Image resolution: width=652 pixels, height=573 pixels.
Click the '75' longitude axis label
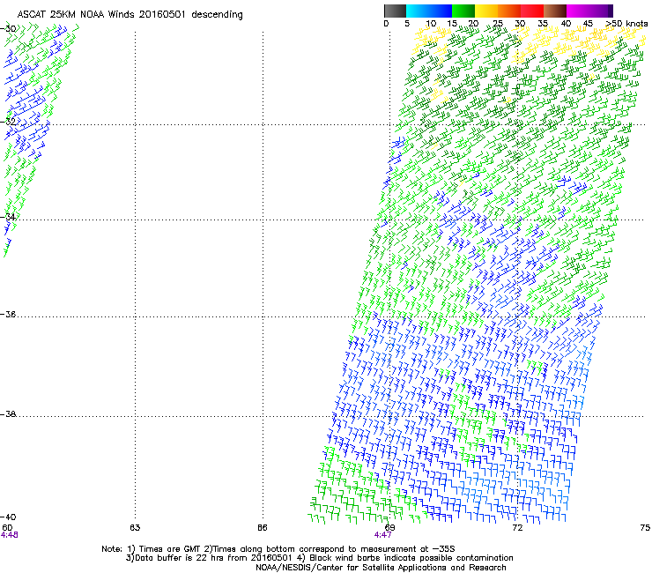pyautogui.click(x=645, y=528)
